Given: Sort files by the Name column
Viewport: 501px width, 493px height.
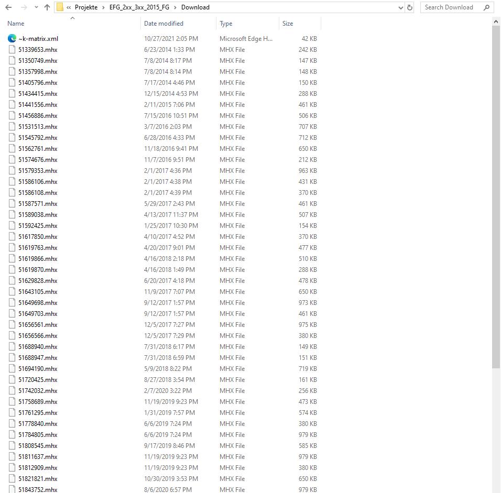Looking at the screenshot, I should (16, 24).
